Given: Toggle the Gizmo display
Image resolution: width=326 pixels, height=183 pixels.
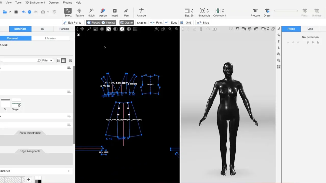Looking at the screenshot, I should (x=127, y=23).
